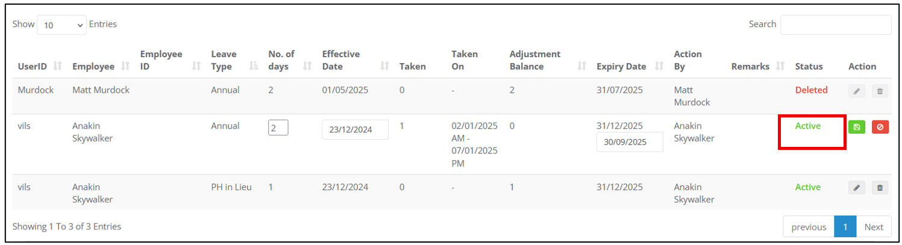Sort by UserID column arrows
Viewport: 902px width, 245px height.
pos(58,66)
